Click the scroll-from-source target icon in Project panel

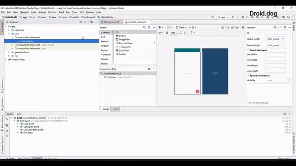[x=80, y=22]
